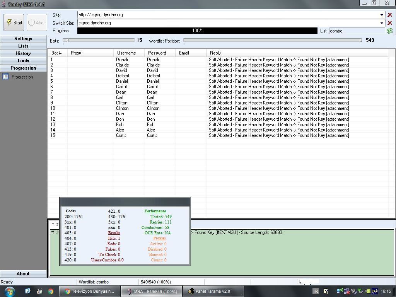
Task: Click the red X beside the Site field
Action: (x=389, y=15)
